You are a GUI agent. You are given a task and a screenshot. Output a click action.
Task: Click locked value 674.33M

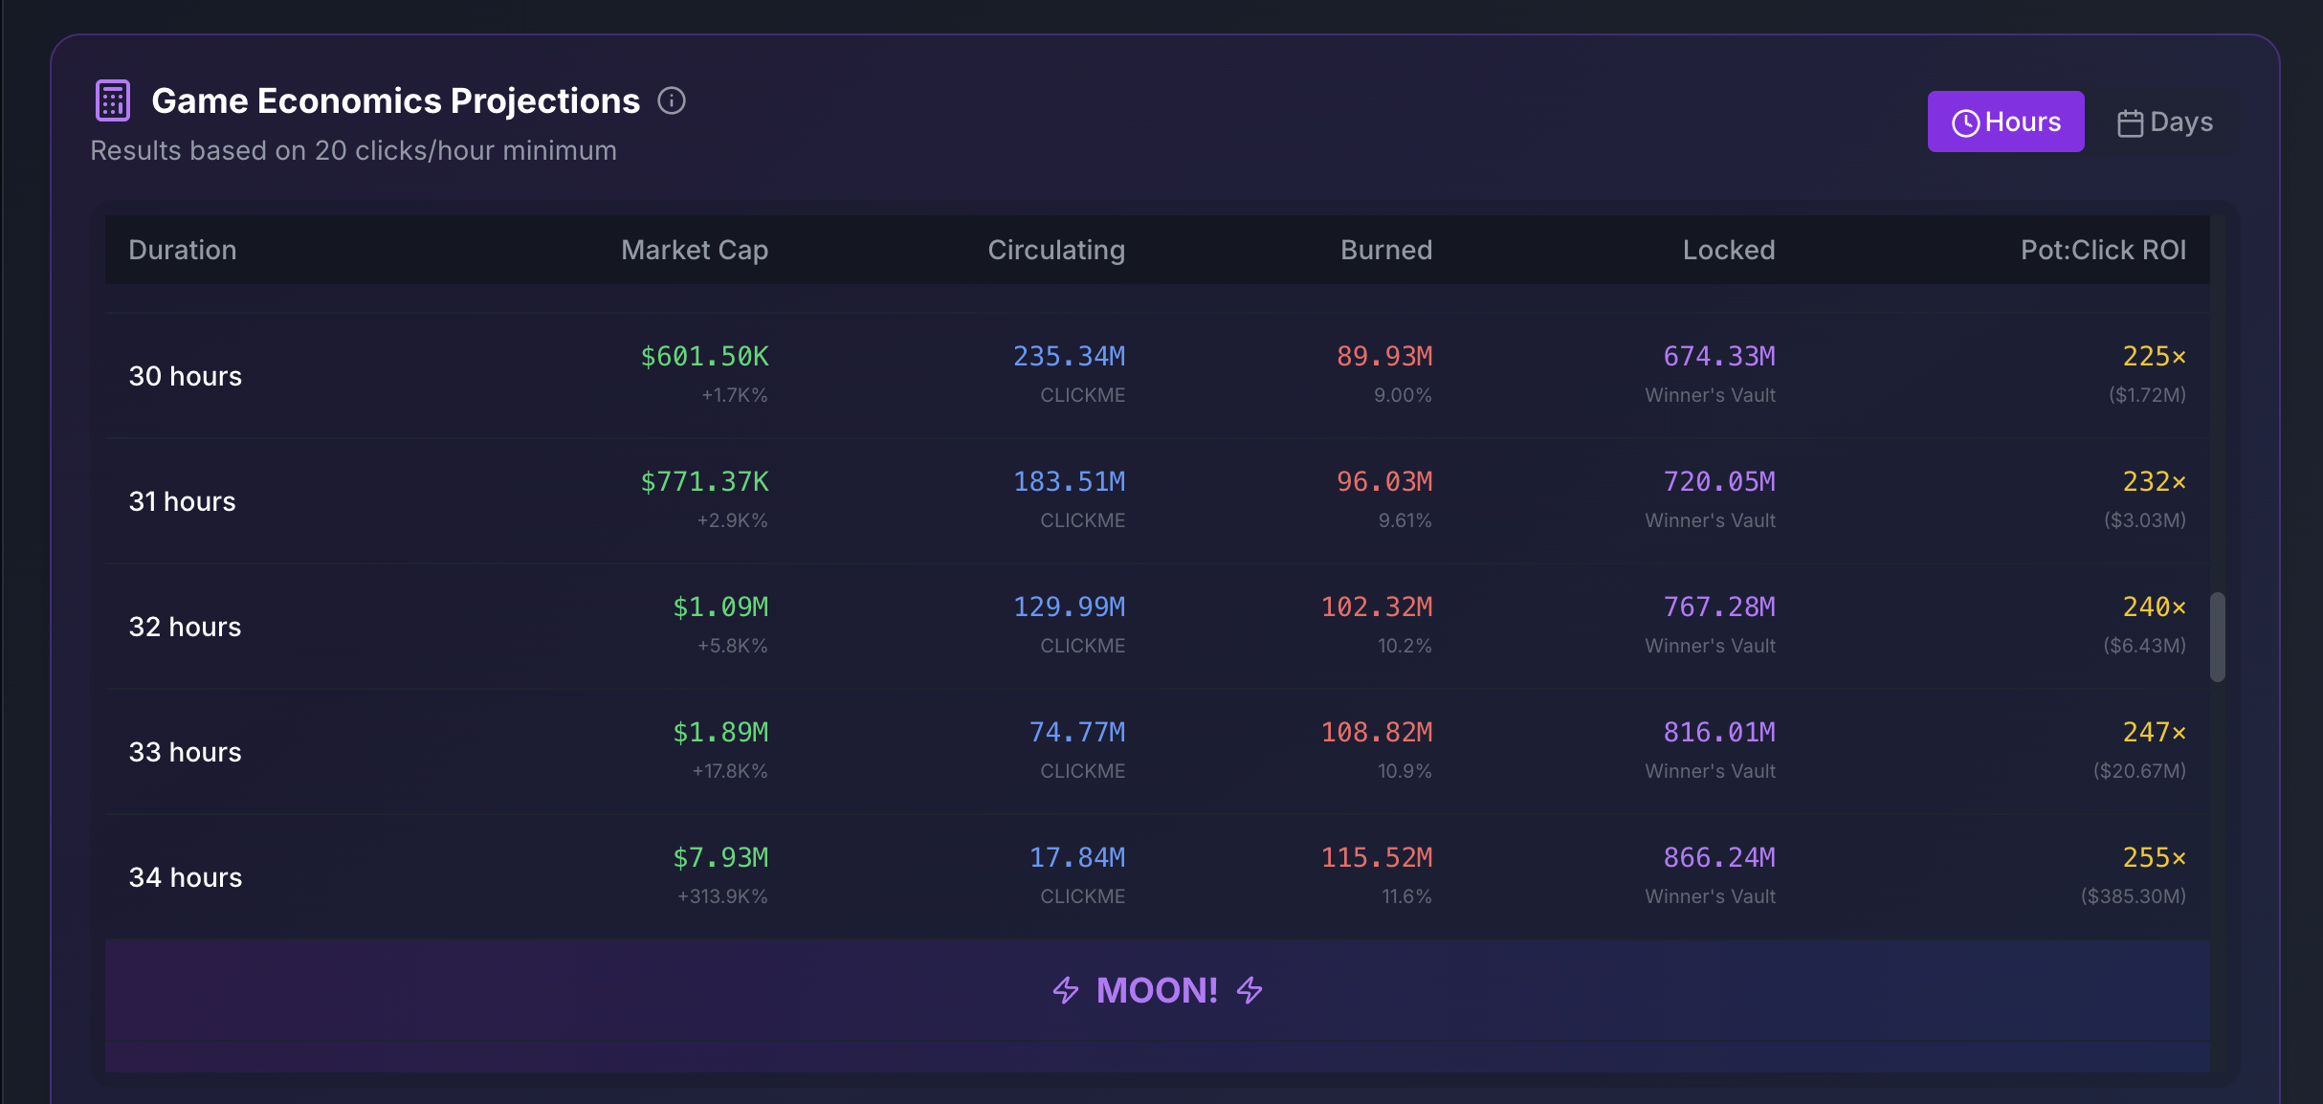[x=1719, y=356]
